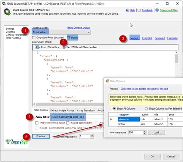Click the JSON Source title bar app icon

click(4, 3)
